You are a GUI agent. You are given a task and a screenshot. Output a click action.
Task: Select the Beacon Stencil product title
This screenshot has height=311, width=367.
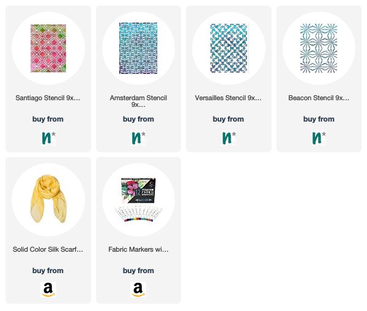(x=319, y=98)
